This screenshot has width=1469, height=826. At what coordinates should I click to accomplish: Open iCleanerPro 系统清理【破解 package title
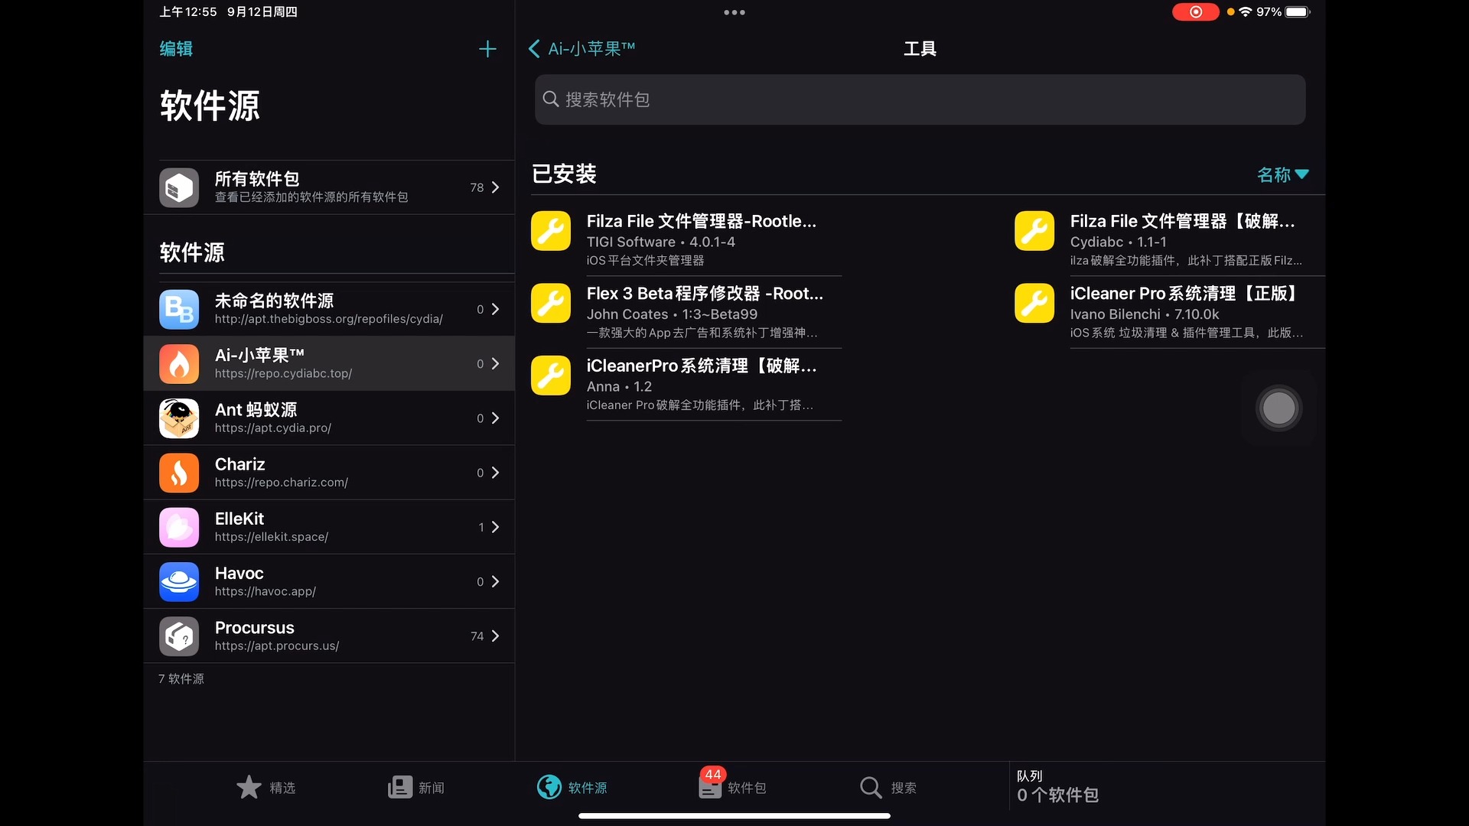pyautogui.click(x=702, y=366)
